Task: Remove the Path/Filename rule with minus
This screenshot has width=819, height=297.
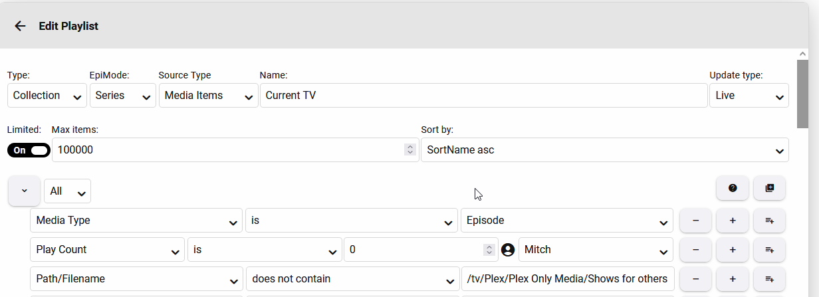Action: (x=695, y=279)
